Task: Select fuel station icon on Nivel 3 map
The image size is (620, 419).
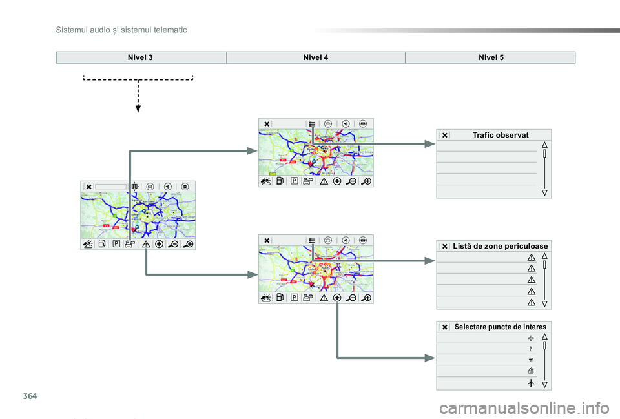Action: point(102,244)
